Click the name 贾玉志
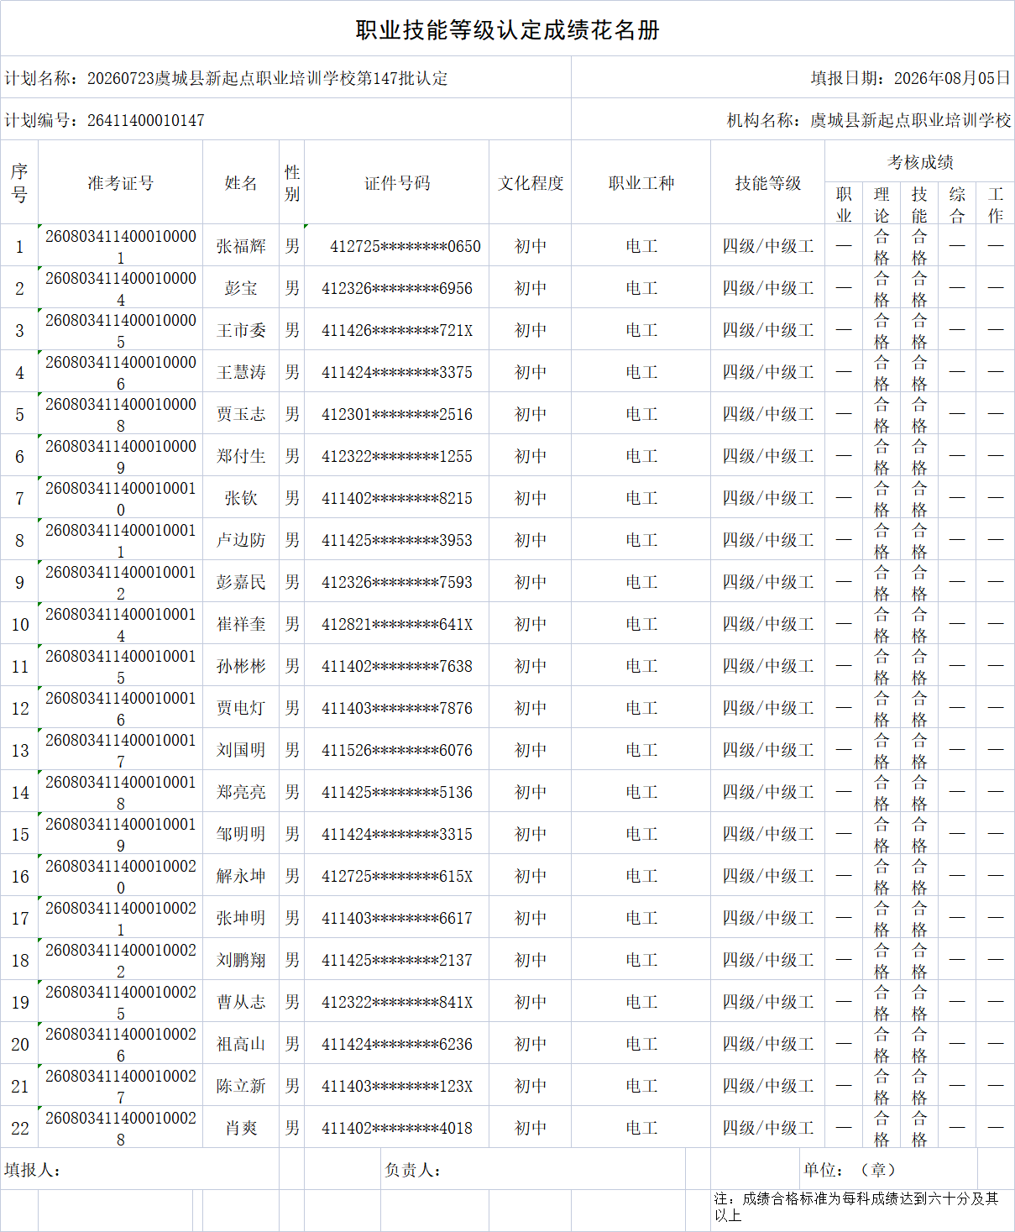This screenshot has width=1015, height=1232. (x=241, y=414)
